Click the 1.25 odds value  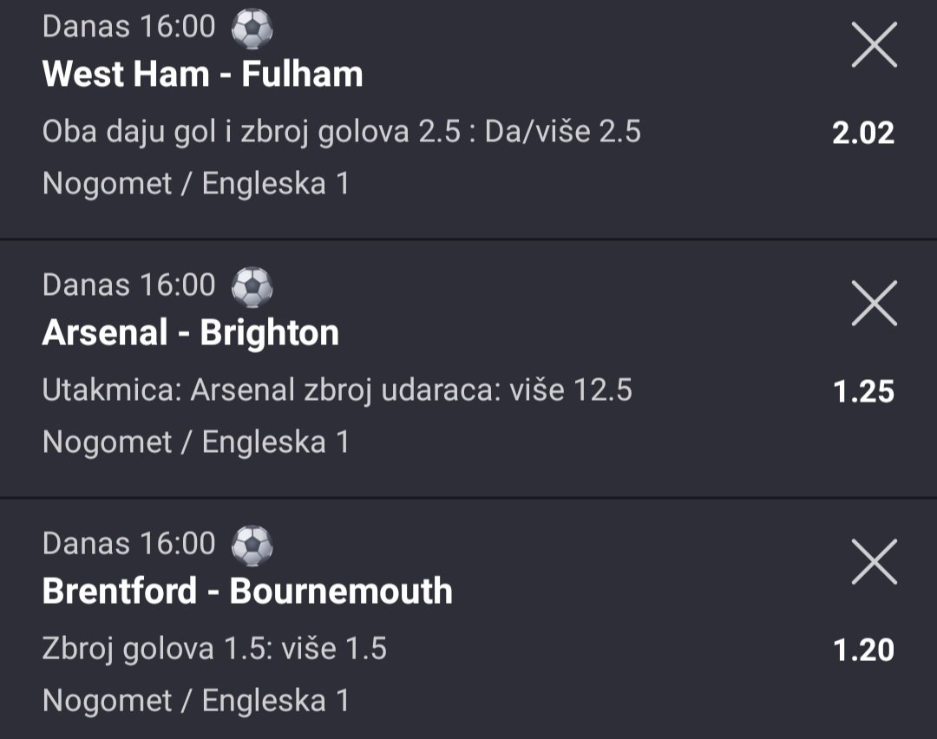click(x=862, y=392)
